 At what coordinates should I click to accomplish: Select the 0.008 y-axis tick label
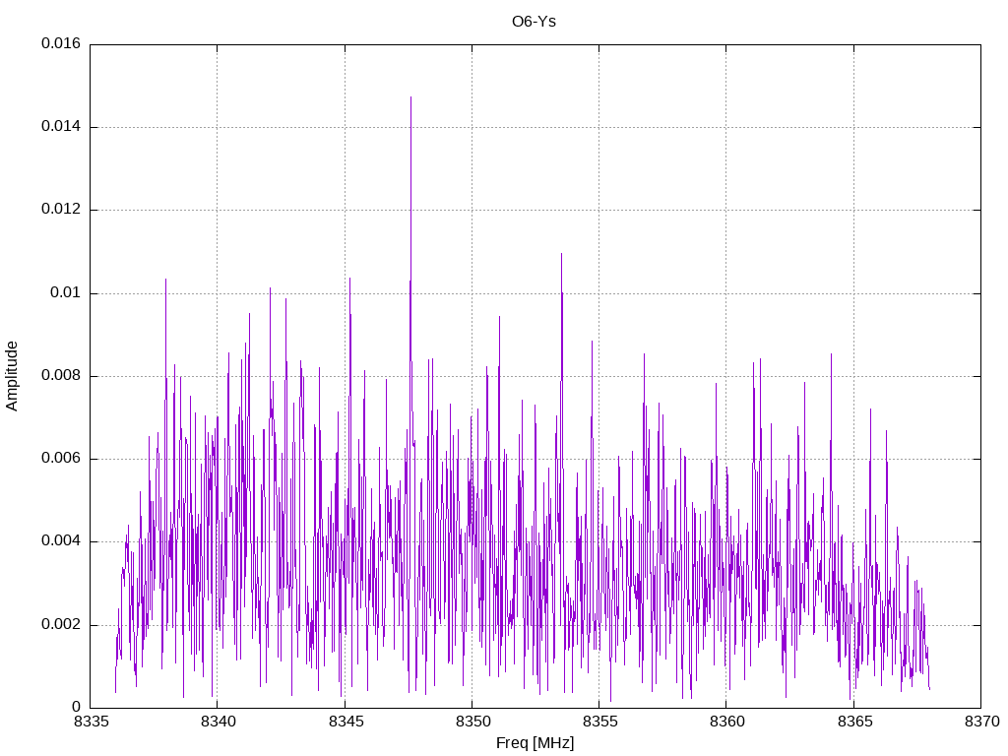coord(61,376)
